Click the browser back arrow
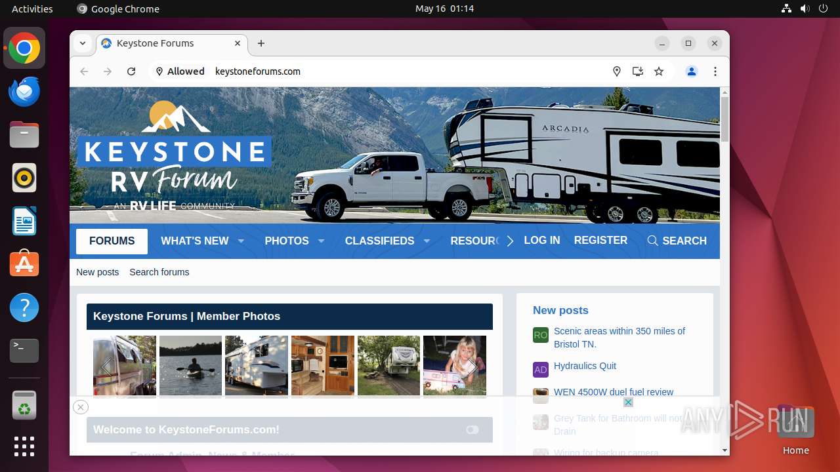The image size is (840, 472). point(84,71)
